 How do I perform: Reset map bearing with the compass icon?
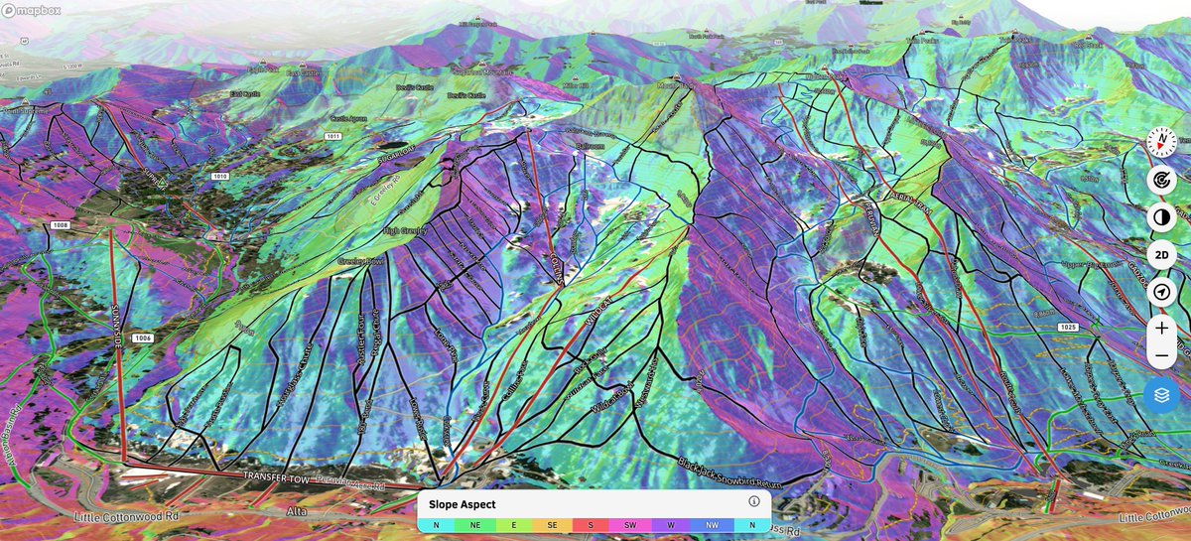[1161, 144]
